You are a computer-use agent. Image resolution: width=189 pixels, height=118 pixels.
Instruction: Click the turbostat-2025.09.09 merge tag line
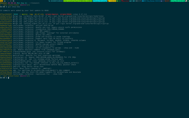tap(52, 16)
